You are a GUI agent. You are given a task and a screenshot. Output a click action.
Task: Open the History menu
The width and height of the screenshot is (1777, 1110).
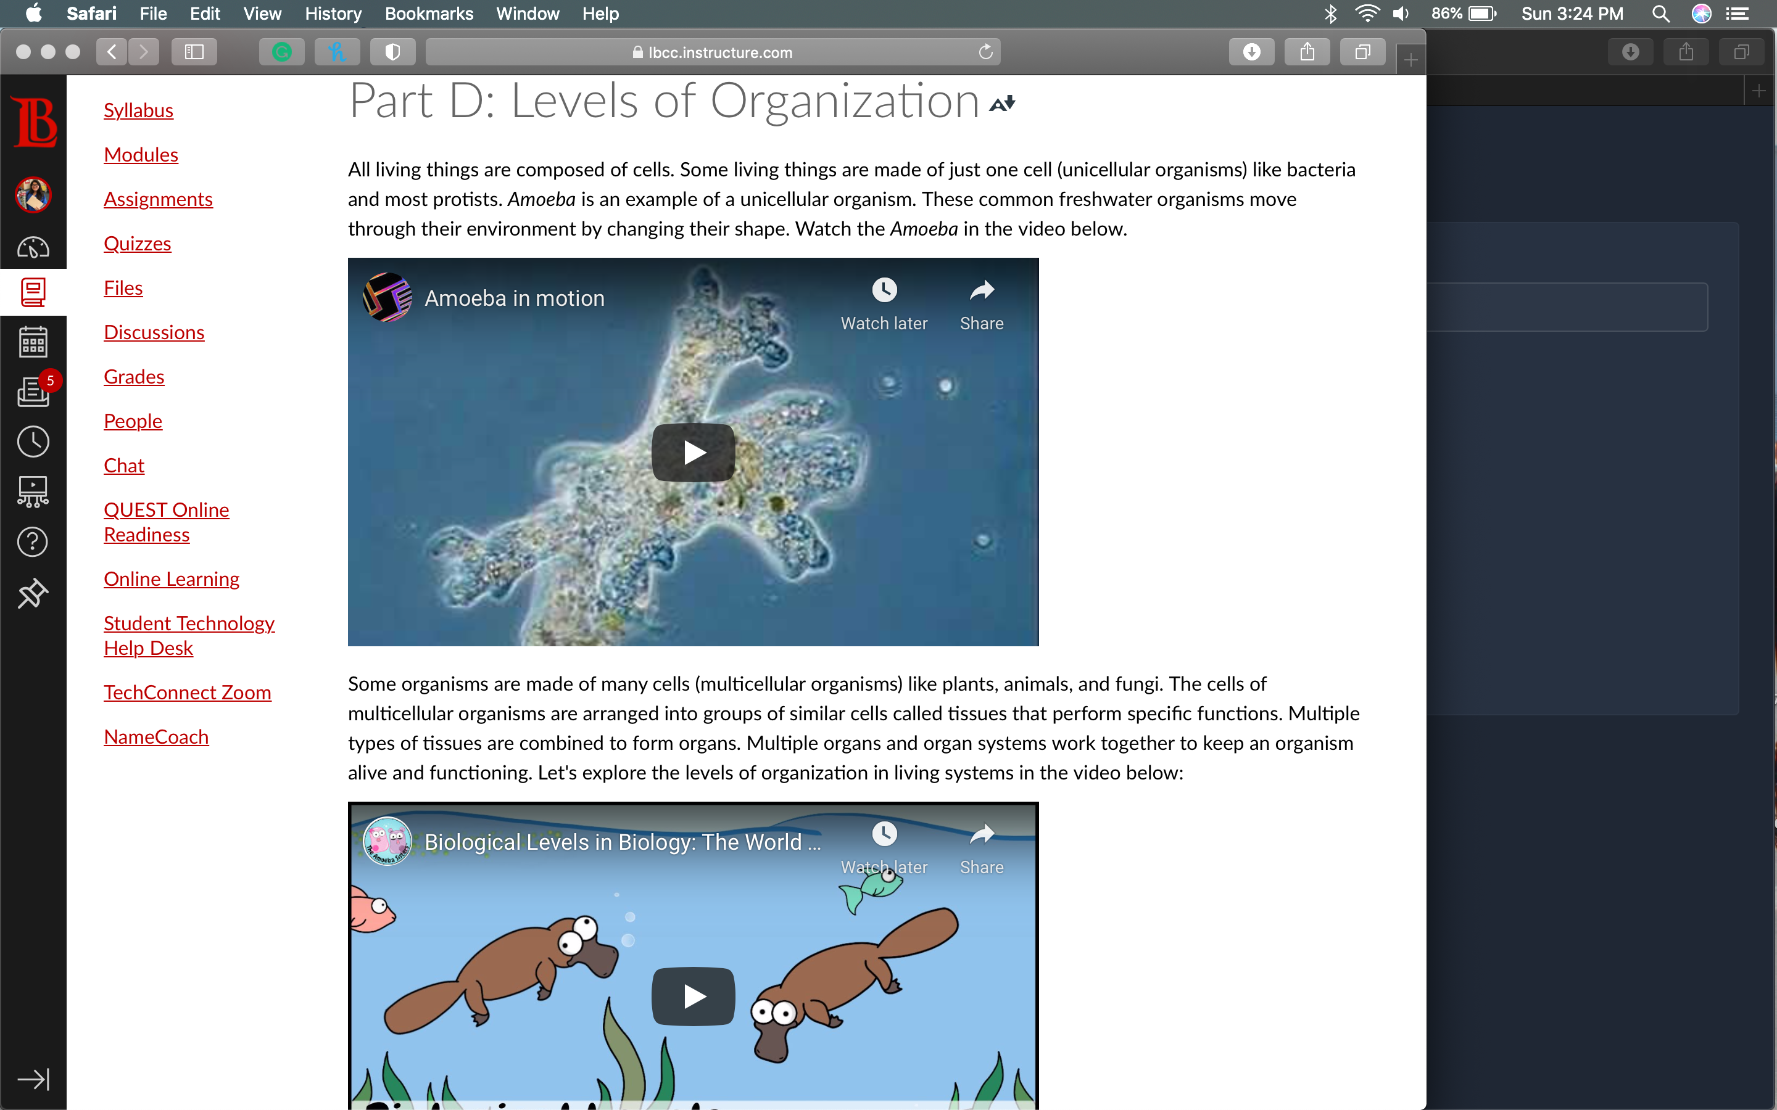(333, 13)
